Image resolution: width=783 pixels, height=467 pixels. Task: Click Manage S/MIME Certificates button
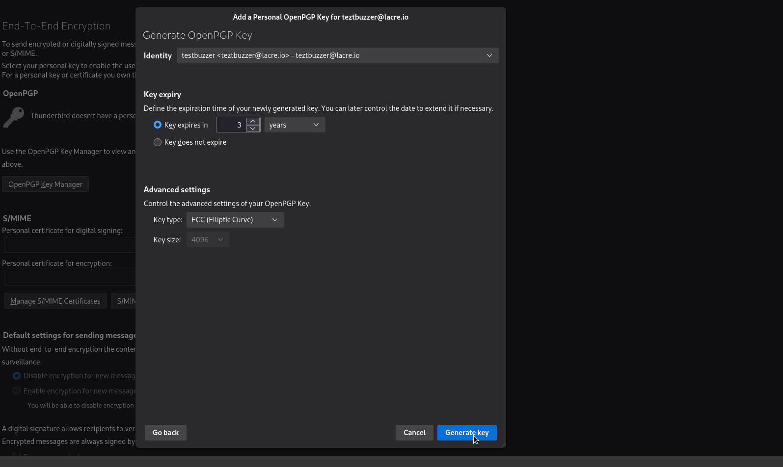[x=55, y=301]
